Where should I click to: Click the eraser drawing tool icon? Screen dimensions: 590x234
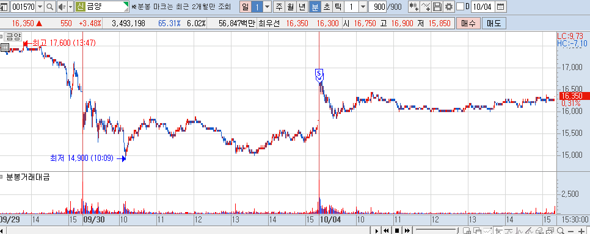point(539,230)
